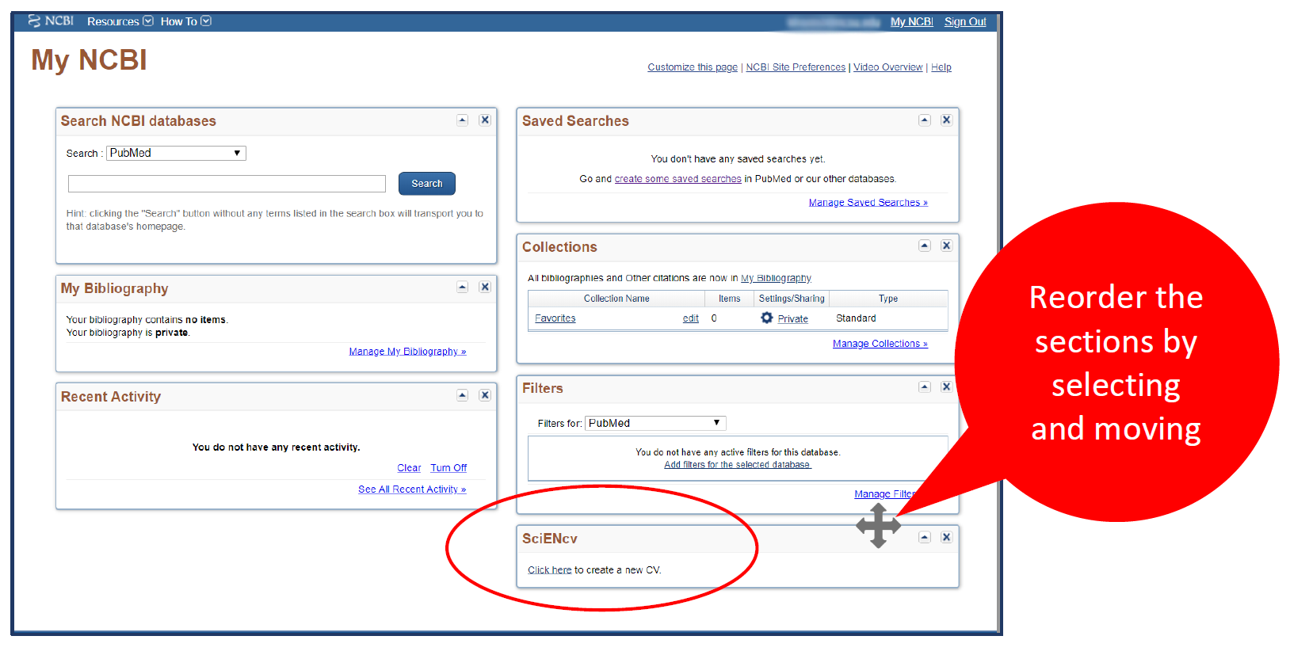Click the Items column header
Screen dimensions: 1290x655
(730, 299)
